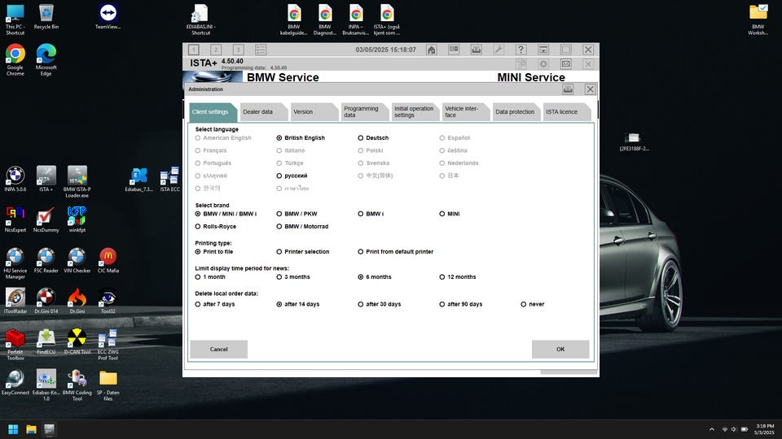Delete order data after 7 days
The width and height of the screenshot is (782, 439).
tap(198, 304)
